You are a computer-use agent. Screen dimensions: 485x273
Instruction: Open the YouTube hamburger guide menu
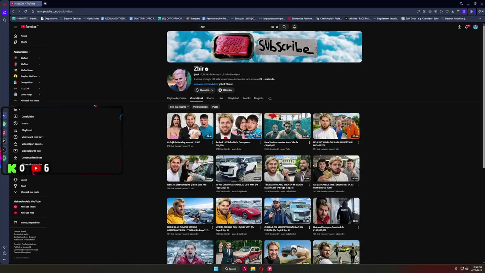[x=16, y=27]
